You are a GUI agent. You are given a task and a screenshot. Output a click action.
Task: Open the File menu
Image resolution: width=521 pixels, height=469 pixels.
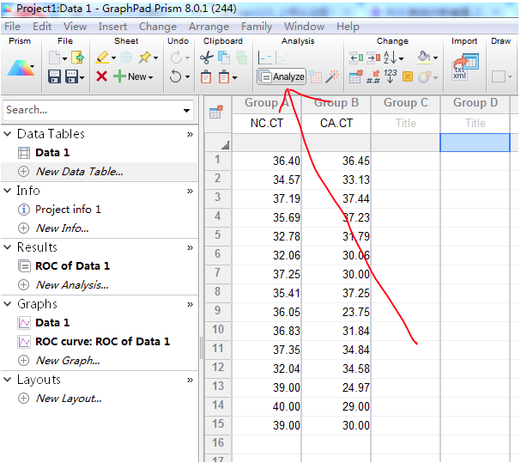[x=12, y=27]
